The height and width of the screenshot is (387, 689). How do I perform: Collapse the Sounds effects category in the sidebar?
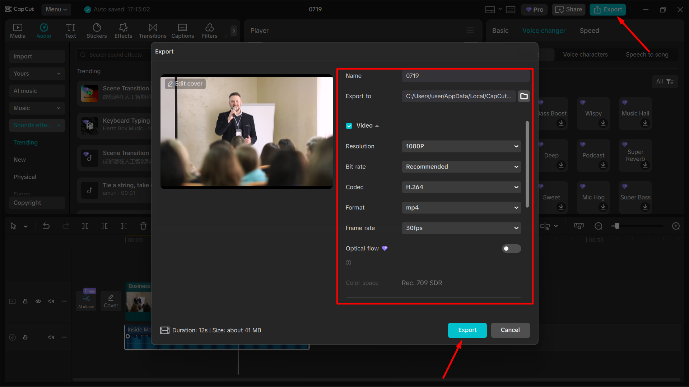[59, 125]
